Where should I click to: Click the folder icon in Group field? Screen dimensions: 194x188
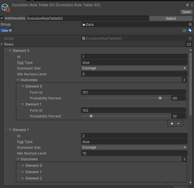tap(84, 25)
